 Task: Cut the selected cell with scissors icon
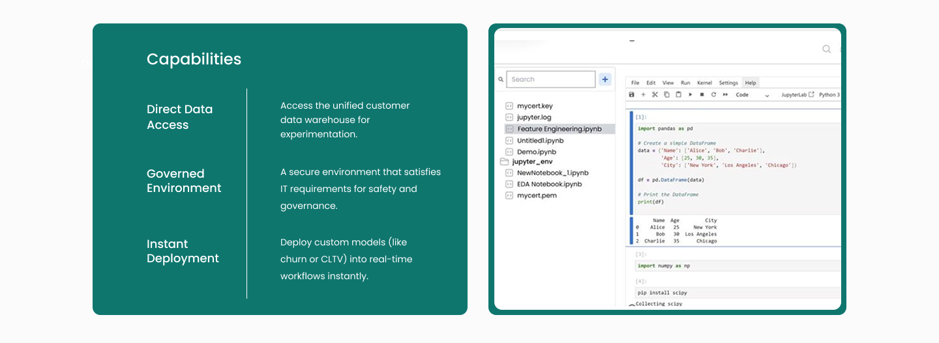[x=655, y=95]
